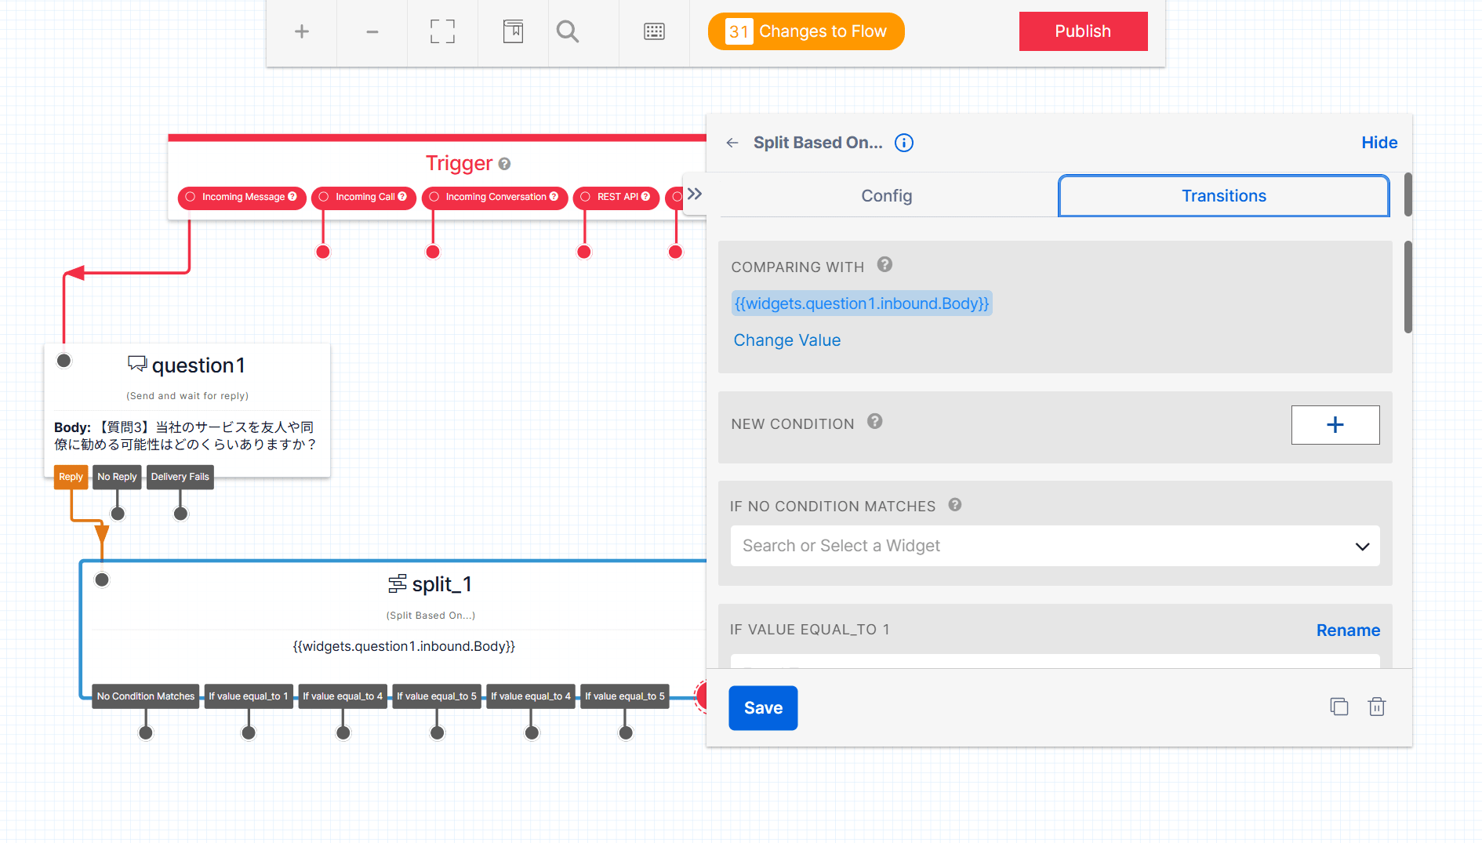Open the widget library bookmark icon
The image size is (1482, 843).
point(513,31)
